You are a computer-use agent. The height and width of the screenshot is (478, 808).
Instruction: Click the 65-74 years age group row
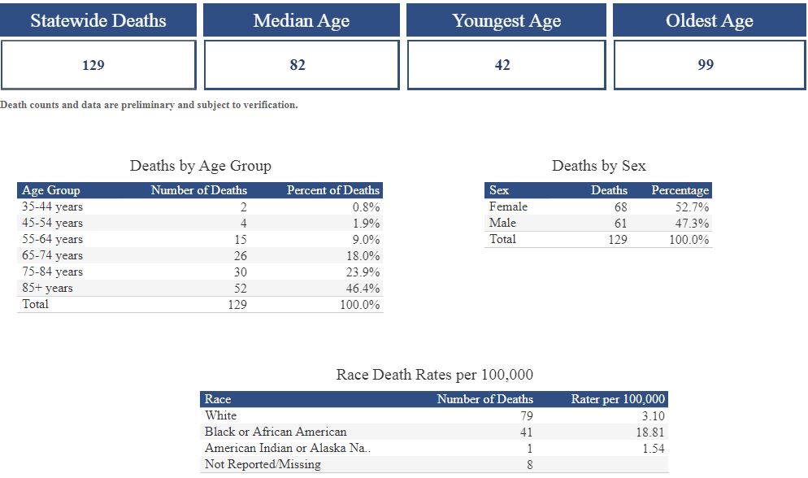pos(52,255)
